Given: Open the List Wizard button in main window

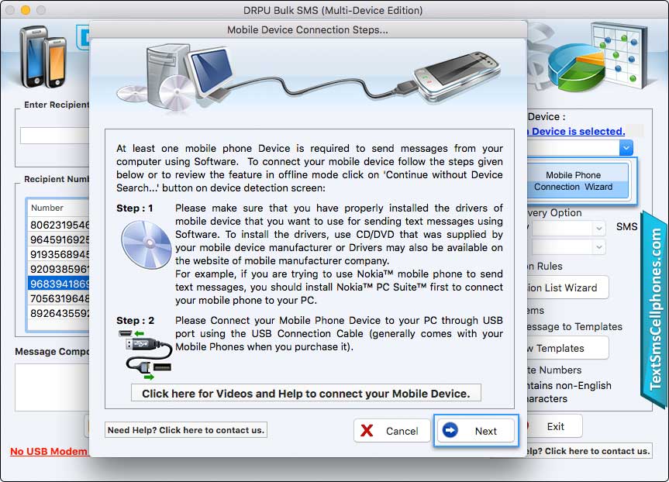Looking at the screenshot, I should pos(567,287).
